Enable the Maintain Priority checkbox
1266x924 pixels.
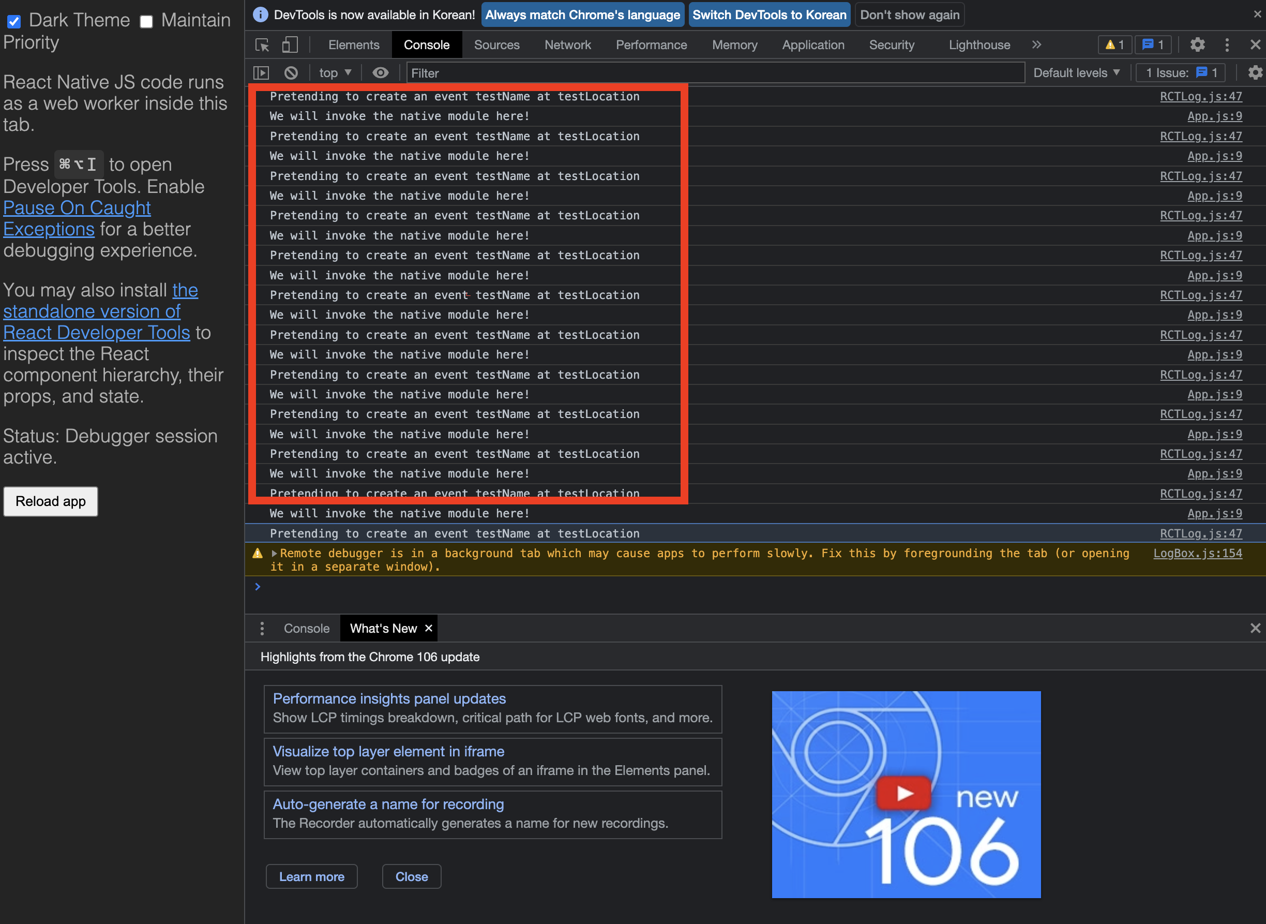[x=146, y=21]
